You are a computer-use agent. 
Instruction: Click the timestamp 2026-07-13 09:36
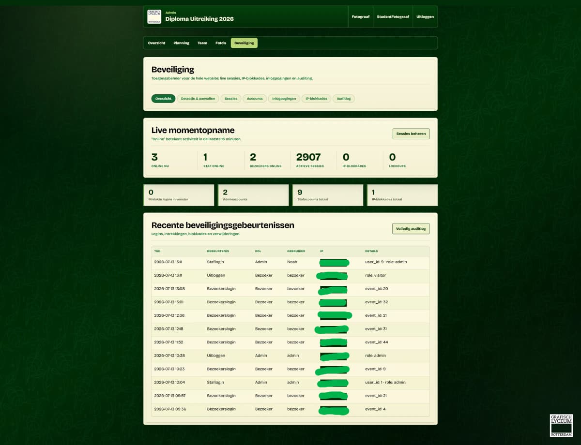coord(169,409)
